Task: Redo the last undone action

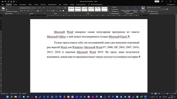Action: pos(9,1)
